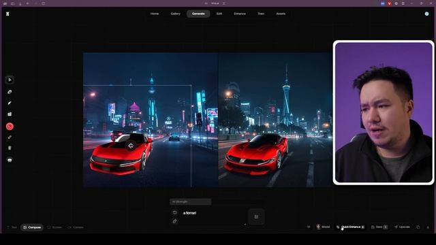Click the add image icon in left toolbar
The image size is (436, 245).
click(x=10, y=114)
